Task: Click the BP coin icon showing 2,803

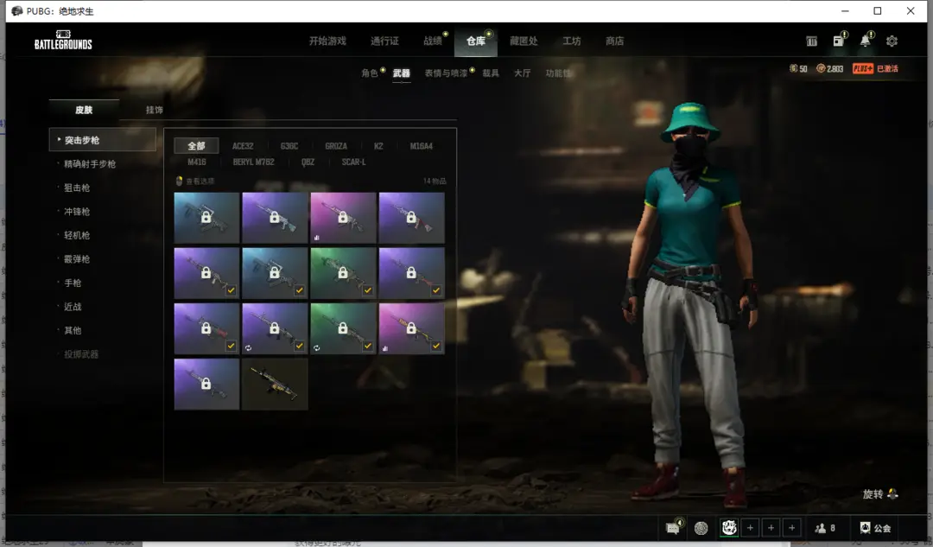Action: tap(821, 68)
